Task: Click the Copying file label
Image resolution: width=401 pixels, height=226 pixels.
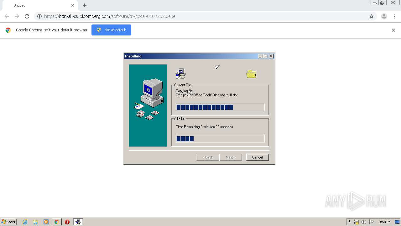Action: tap(185, 91)
